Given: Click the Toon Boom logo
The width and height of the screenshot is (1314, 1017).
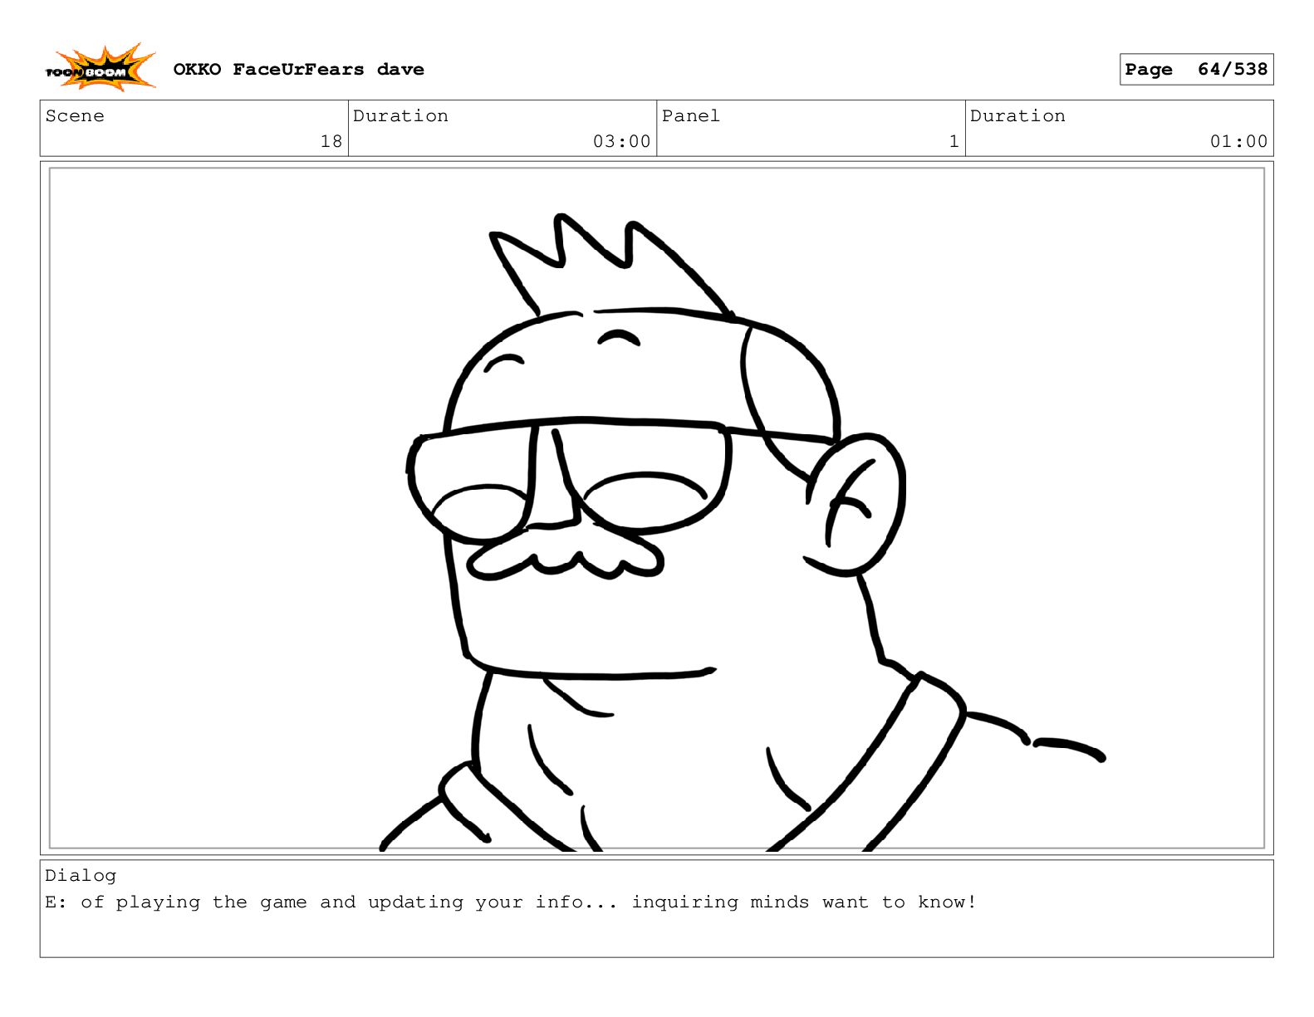Looking at the screenshot, I should click(101, 68).
